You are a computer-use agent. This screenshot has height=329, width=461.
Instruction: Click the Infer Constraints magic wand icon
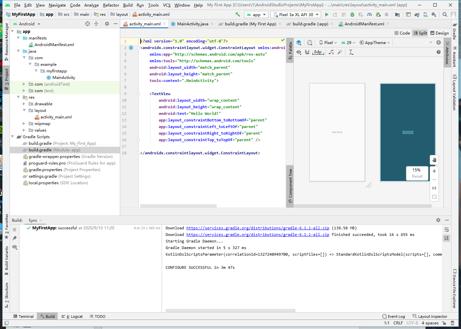340,52
